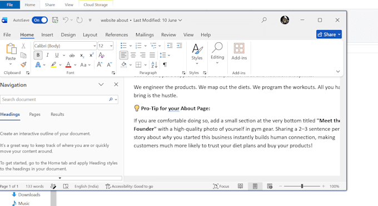Toggle Show/Hide paragraph marks

[x=165, y=65]
